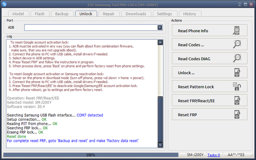Click the Read Phone Info button label
The width and height of the screenshot is (256, 160).
tap(193, 31)
